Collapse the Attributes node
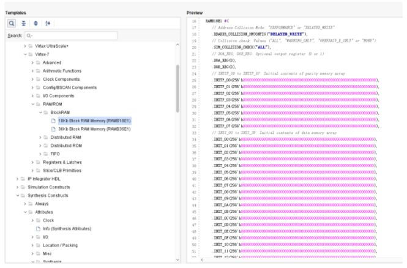This screenshot has width=407, height=268. (x=25, y=212)
